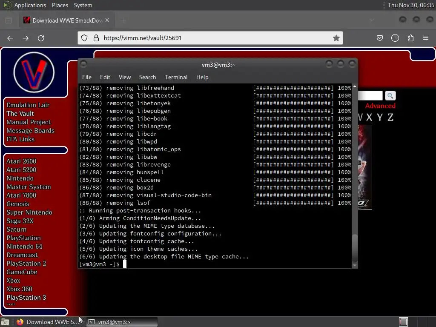Image resolution: width=436 pixels, height=327 pixels.
Task: Open the Manual Project link
Action: pos(29,122)
